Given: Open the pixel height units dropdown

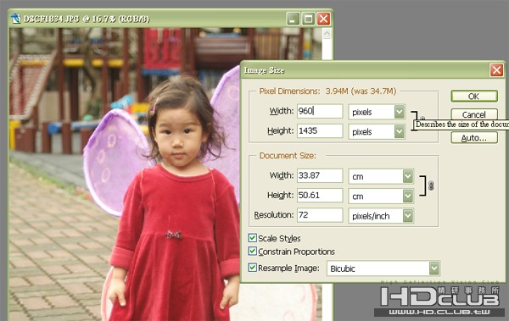Looking at the screenshot, I should tap(400, 131).
